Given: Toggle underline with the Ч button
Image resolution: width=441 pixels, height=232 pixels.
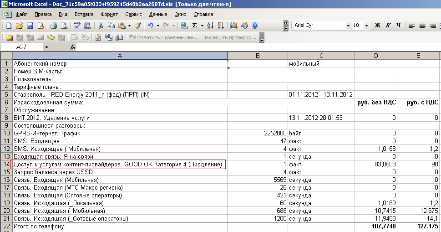Looking at the screenshot, I should point(399,26).
